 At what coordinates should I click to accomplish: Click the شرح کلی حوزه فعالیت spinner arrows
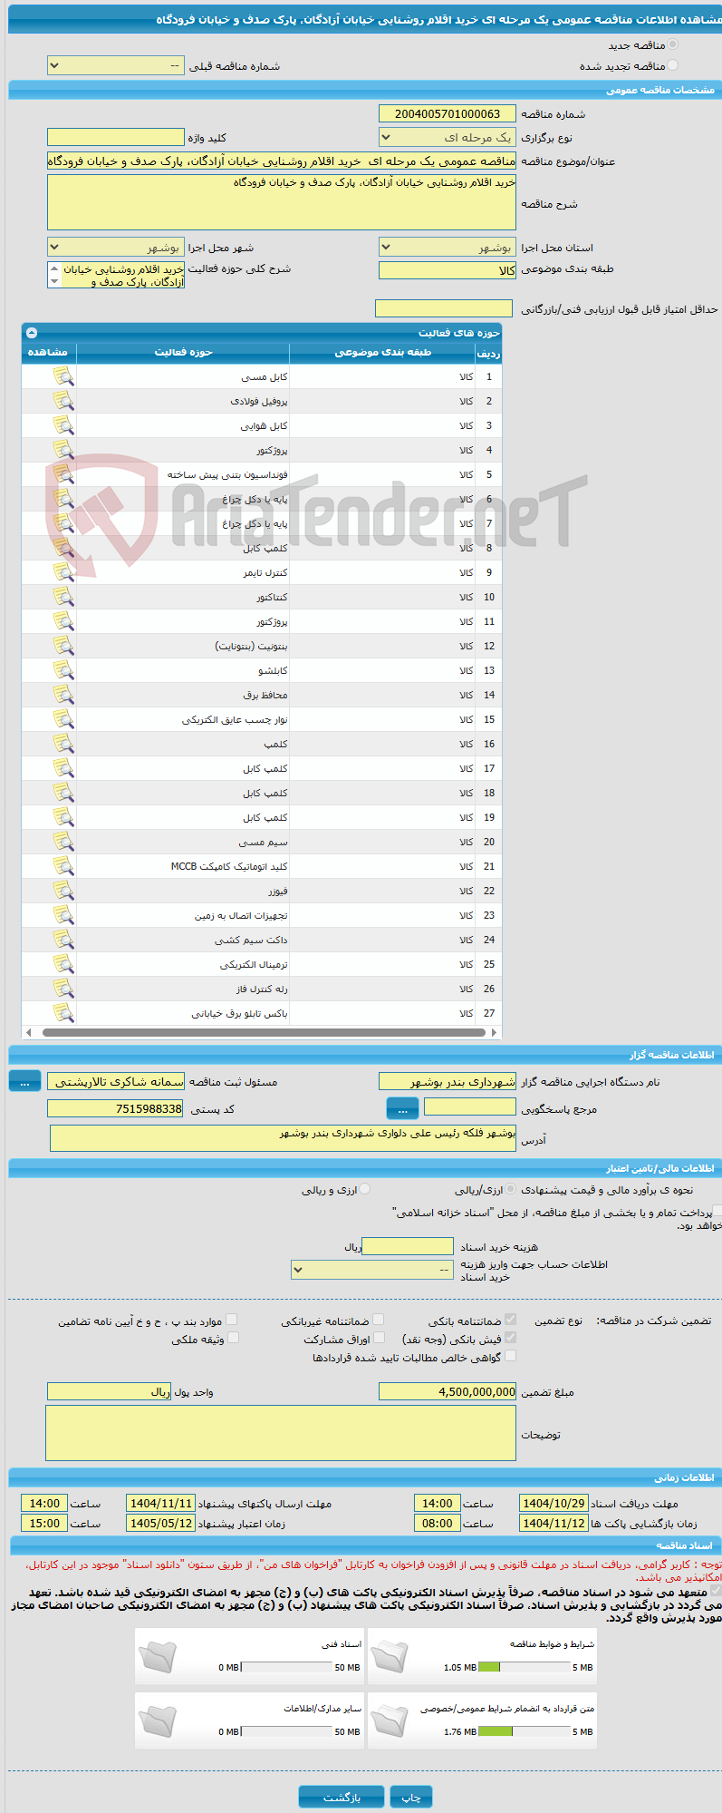(x=54, y=275)
